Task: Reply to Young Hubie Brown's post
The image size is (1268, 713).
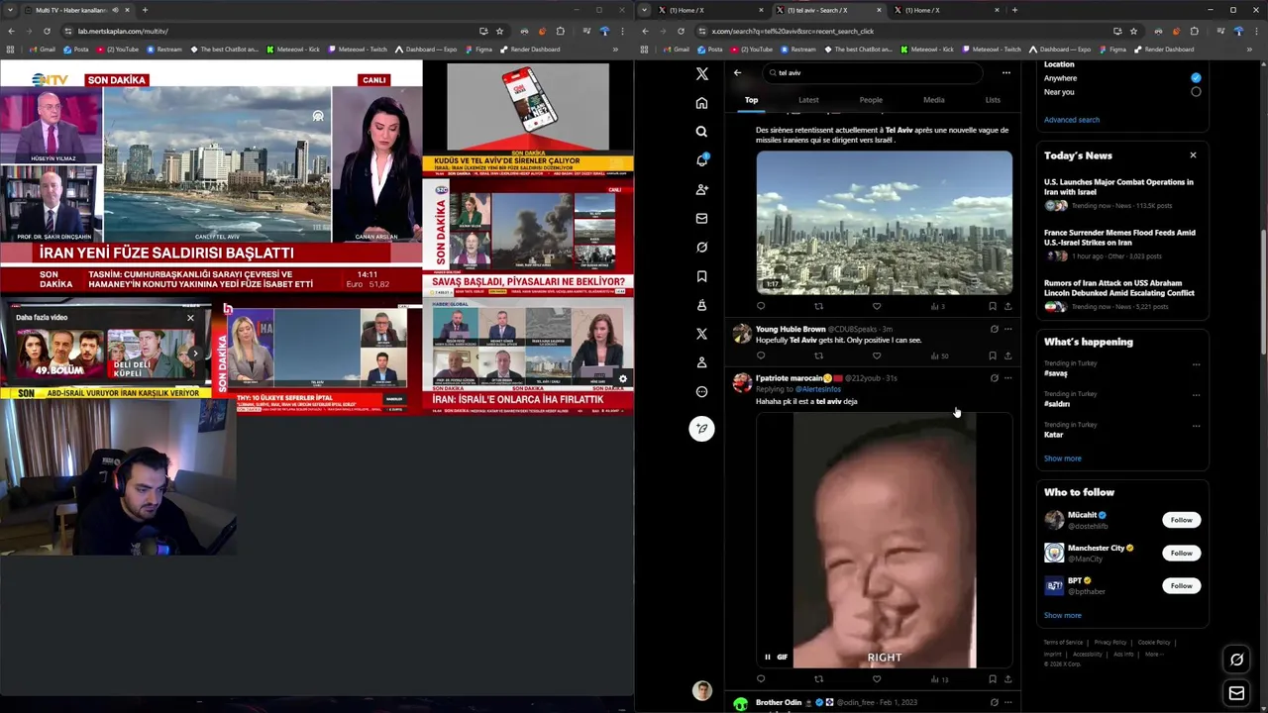Action: pos(761,356)
